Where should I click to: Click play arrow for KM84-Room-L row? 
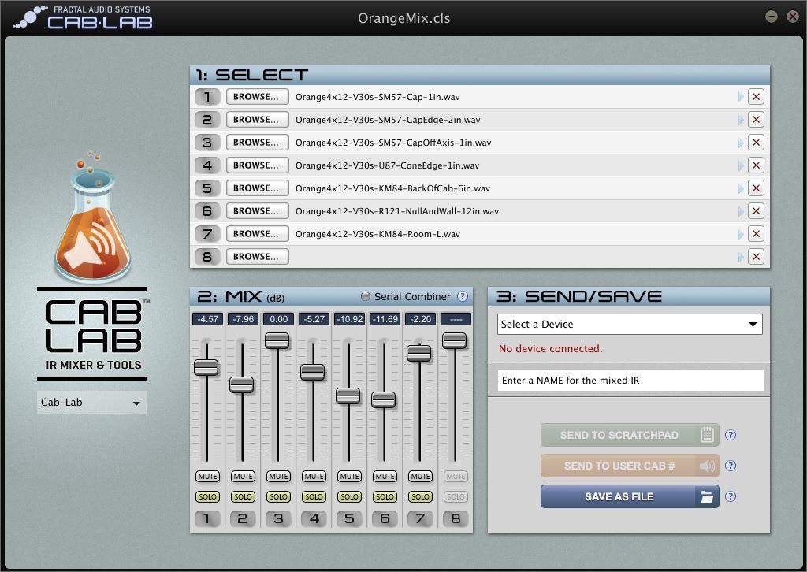click(741, 234)
